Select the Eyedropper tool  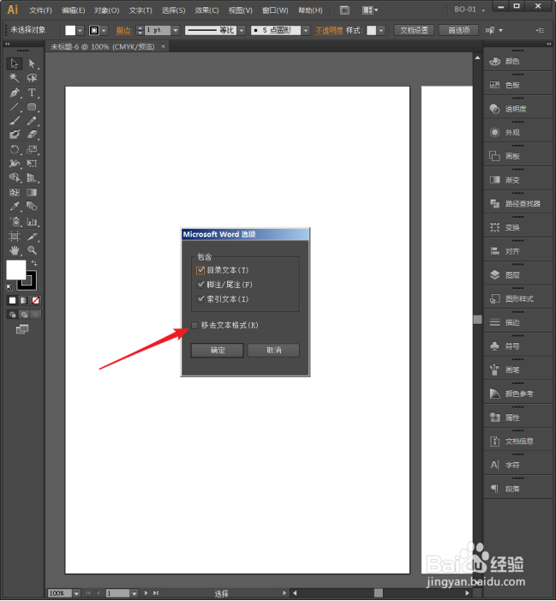pos(15,207)
